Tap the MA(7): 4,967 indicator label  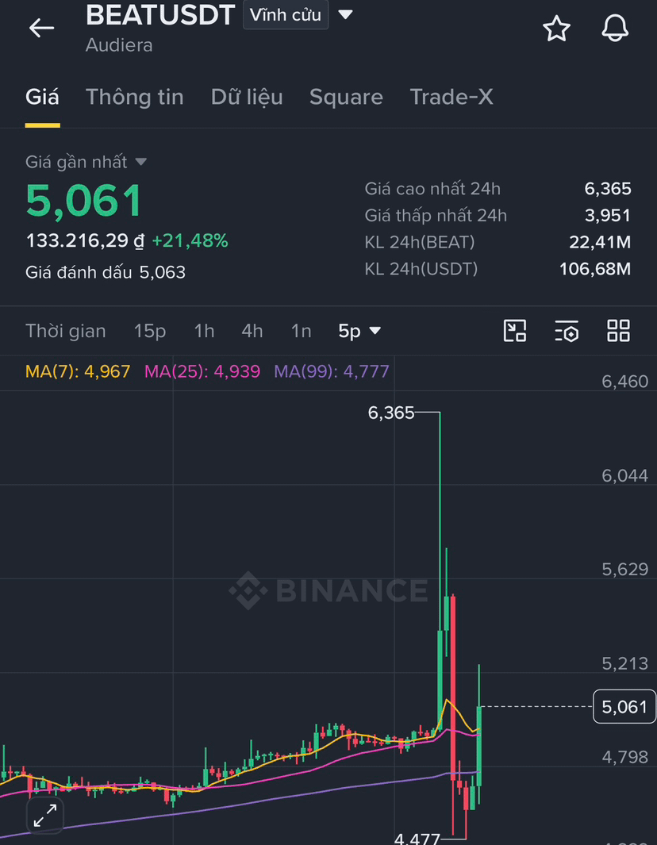click(78, 371)
